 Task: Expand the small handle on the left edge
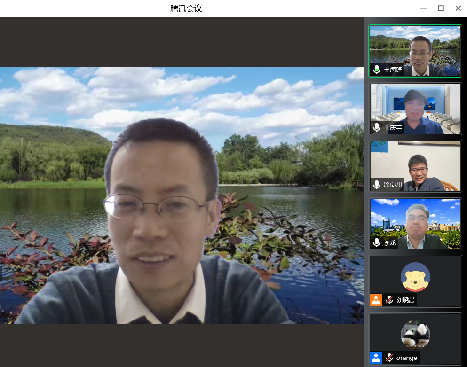tap(1, 273)
